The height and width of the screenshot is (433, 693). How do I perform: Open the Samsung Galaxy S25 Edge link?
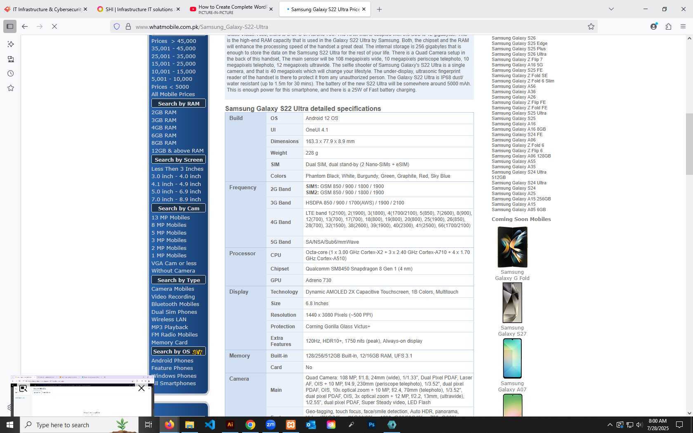519,43
